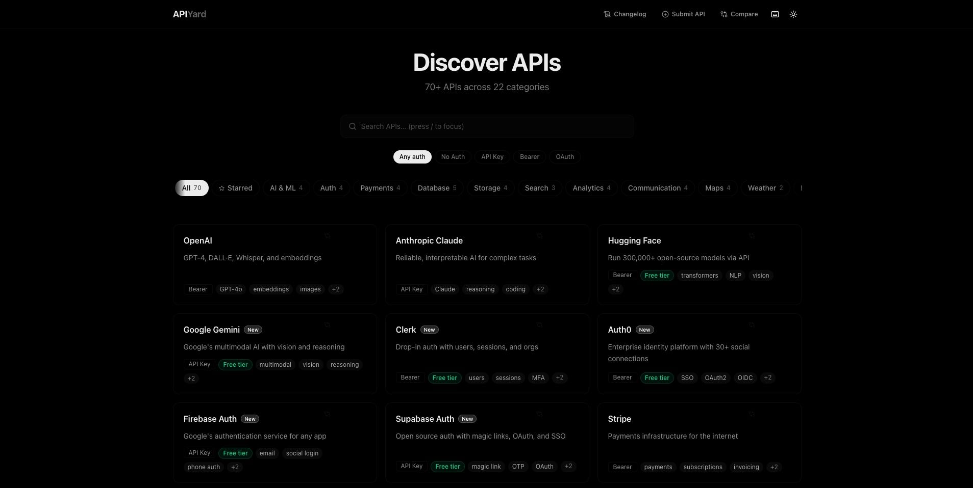Choose the 'API Key' auth filter pill

492,157
